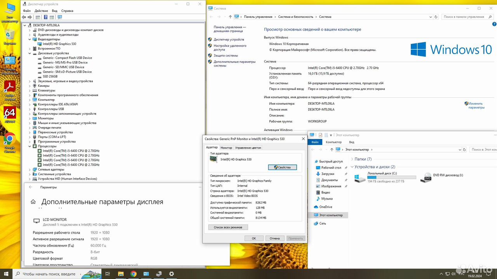Click the search field in Система window
The height and width of the screenshot is (279, 497).
point(468,17)
